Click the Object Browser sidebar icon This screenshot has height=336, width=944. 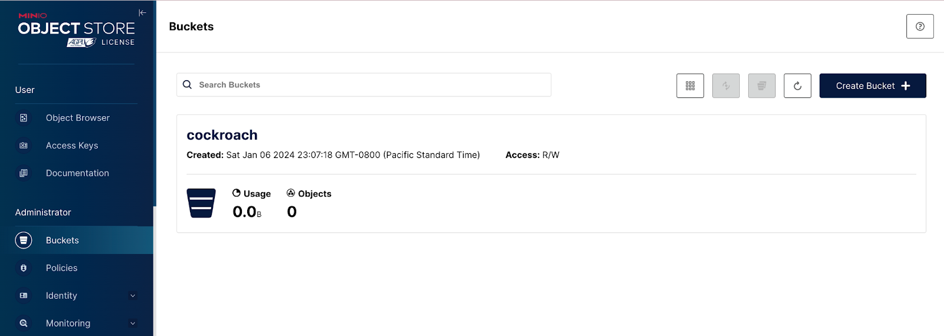pyautogui.click(x=24, y=118)
